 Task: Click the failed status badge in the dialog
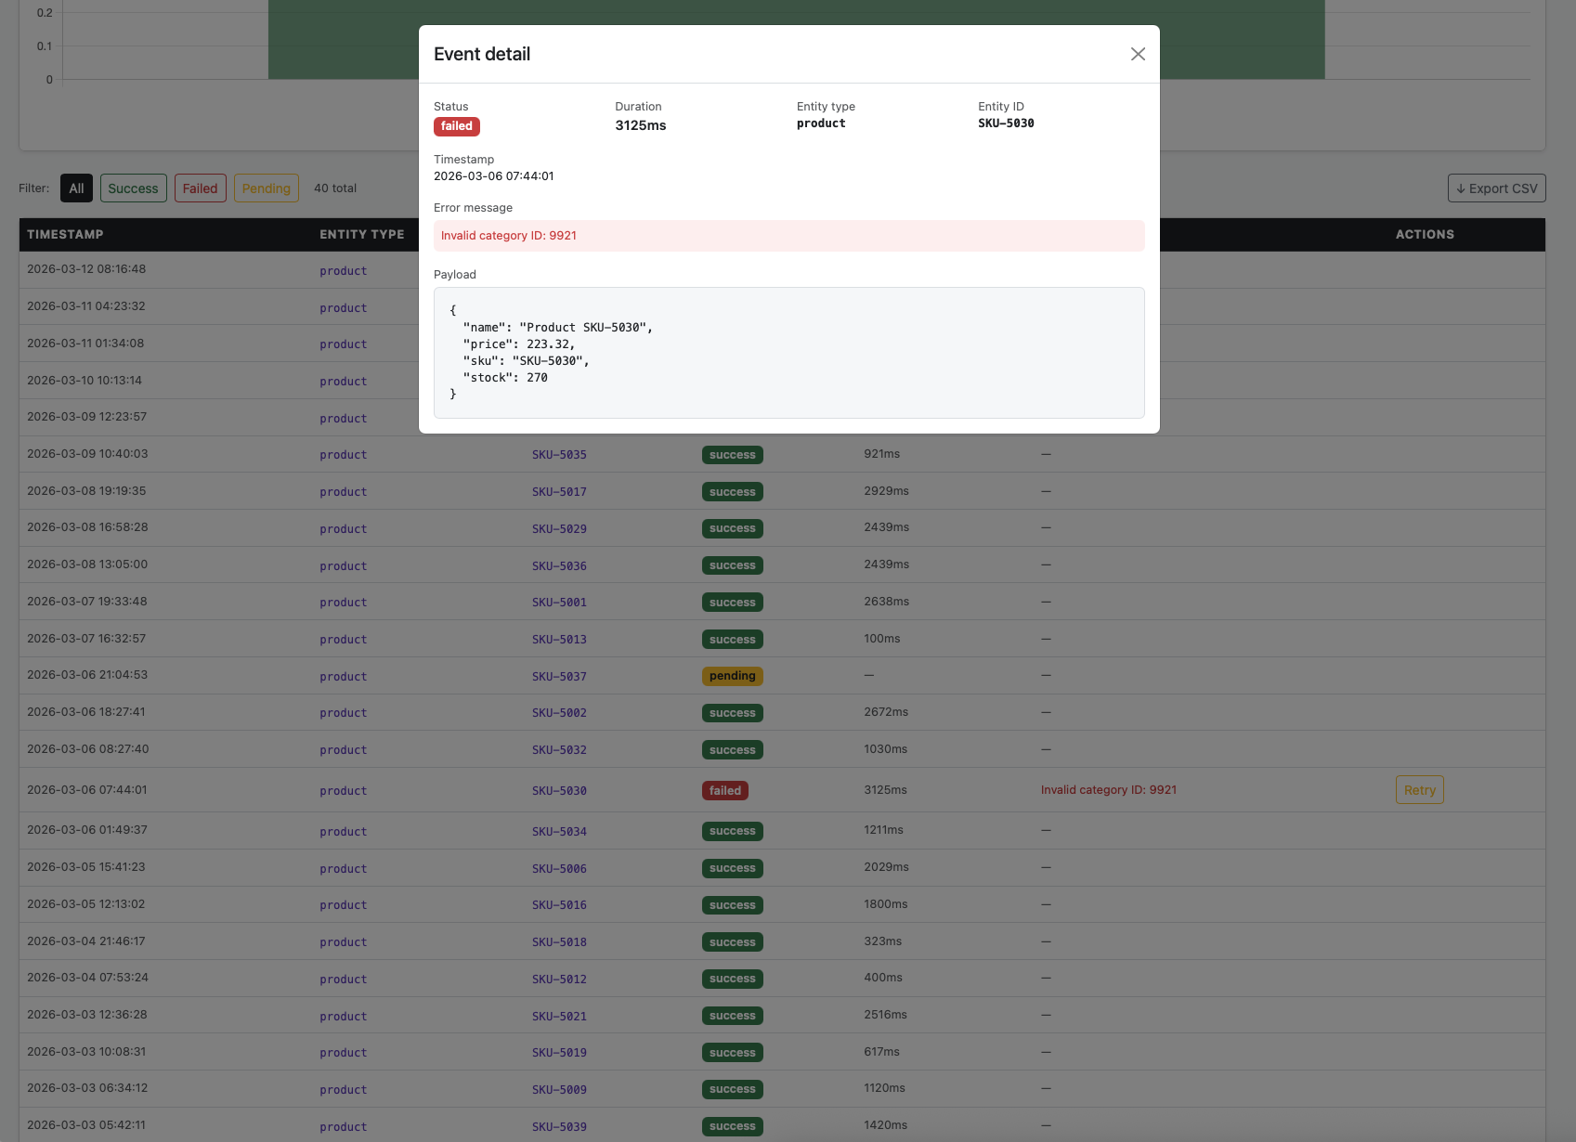456,126
